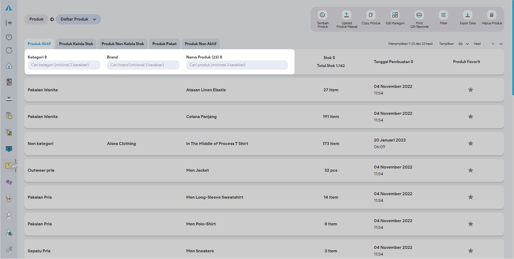514x259 pixels.
Task: Open the Tampilkan 50 rows dropdown
Action: [463, 44]
